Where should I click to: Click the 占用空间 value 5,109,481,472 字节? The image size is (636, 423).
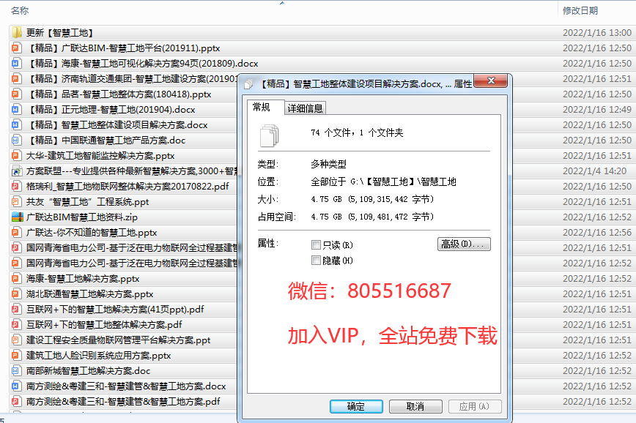372,217
